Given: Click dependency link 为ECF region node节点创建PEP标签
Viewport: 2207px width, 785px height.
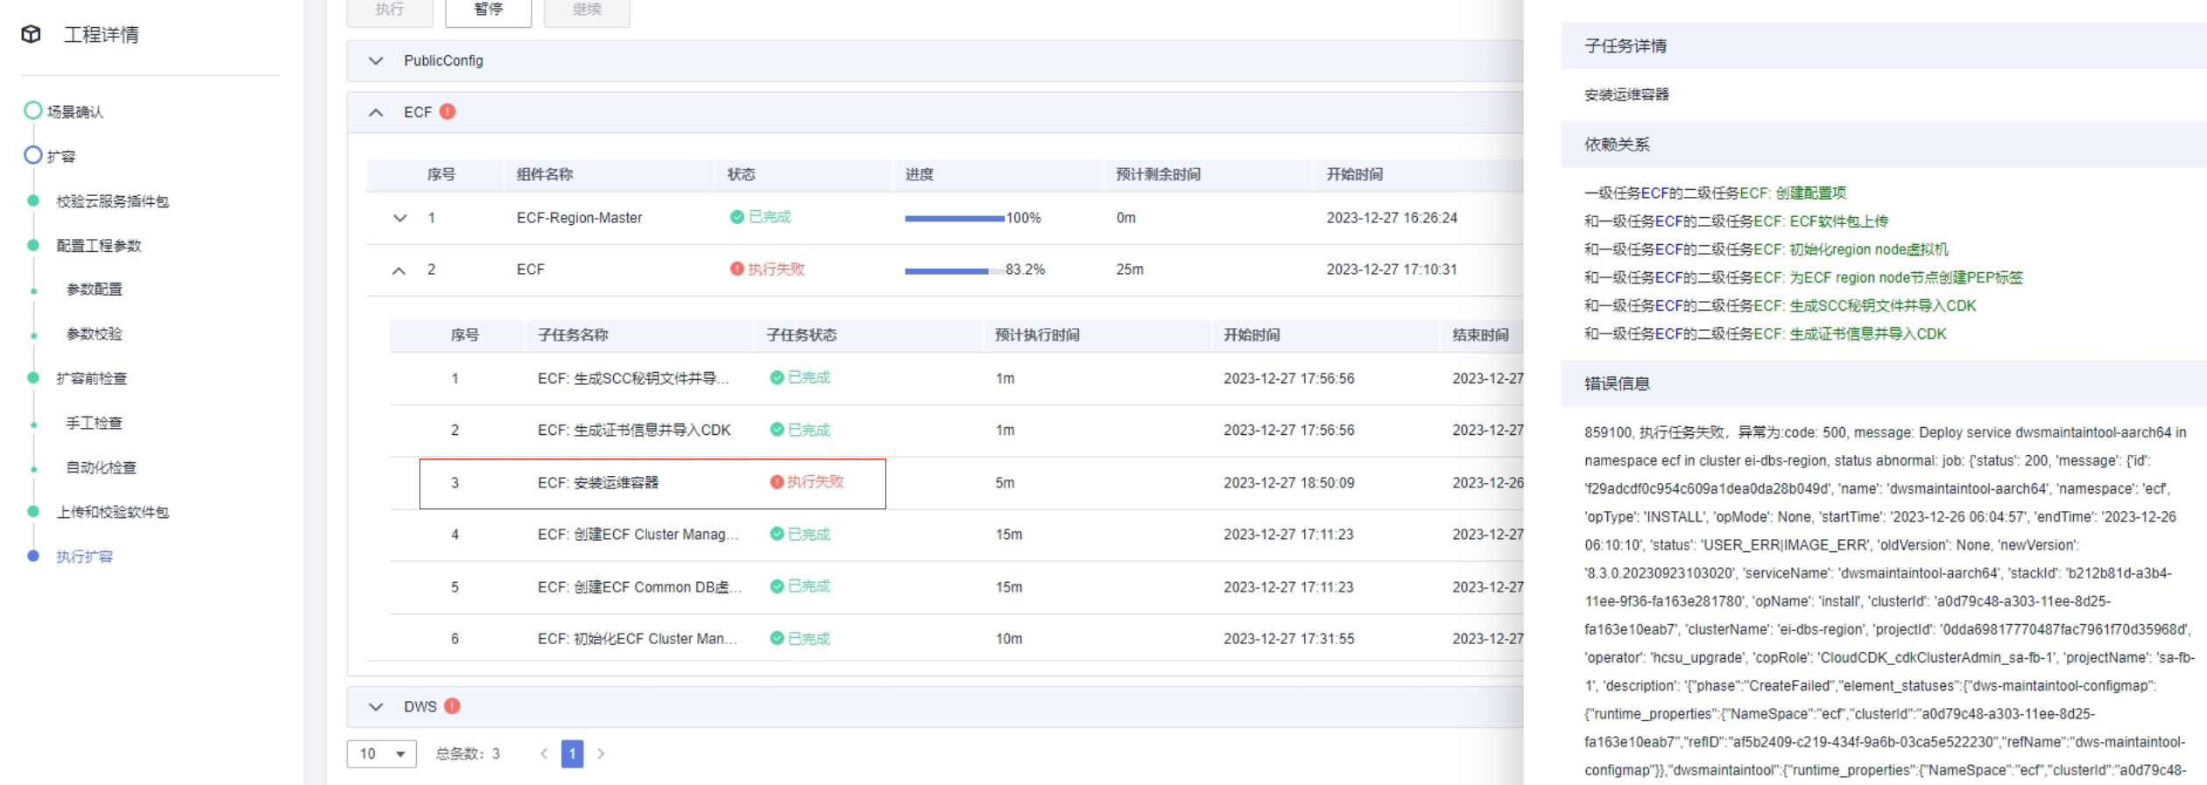Looking at the screenshot, I should coord(1907,277).
